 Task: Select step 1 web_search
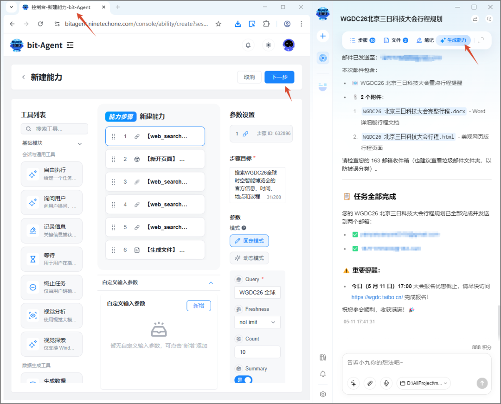tap(155, 136)
